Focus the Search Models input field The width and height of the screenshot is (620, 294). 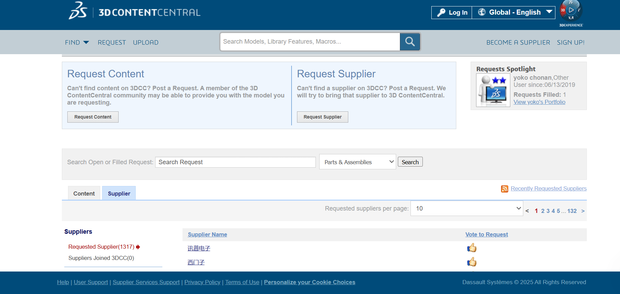pos(310,42)
